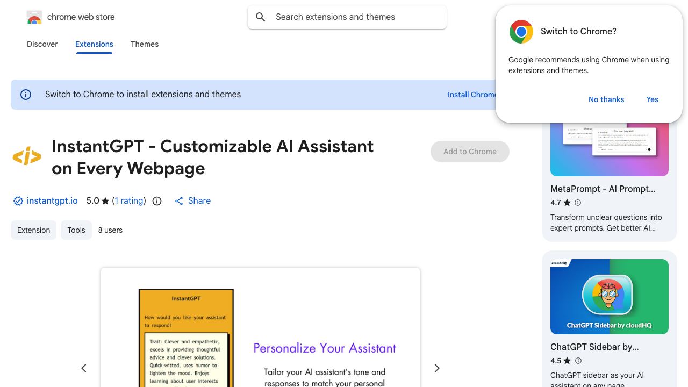Click the Chrome logo in the popup
This screenshot has width=688, height=387.
pyautogui.click(x=521, y=32)
